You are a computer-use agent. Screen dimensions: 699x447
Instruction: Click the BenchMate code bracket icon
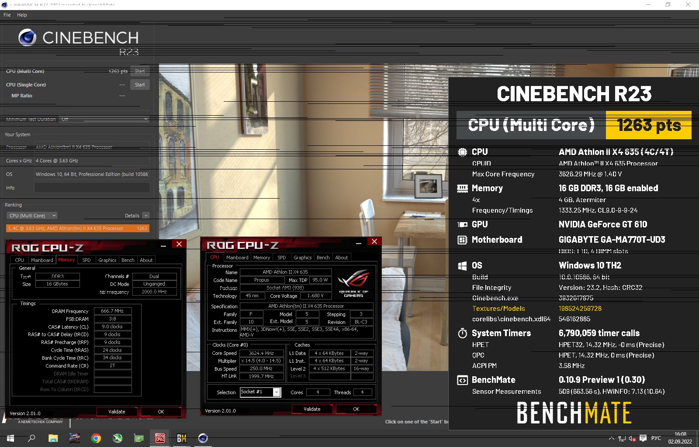(x=462, y=380)
